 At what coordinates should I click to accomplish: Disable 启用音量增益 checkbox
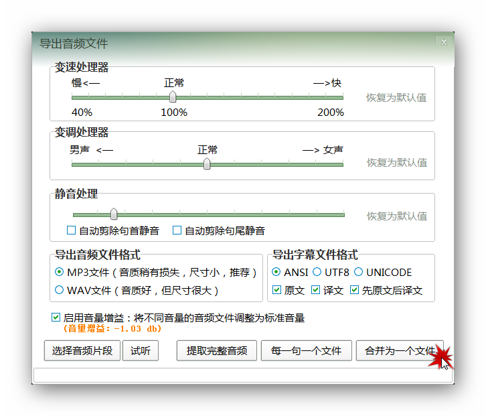[56, 318]
